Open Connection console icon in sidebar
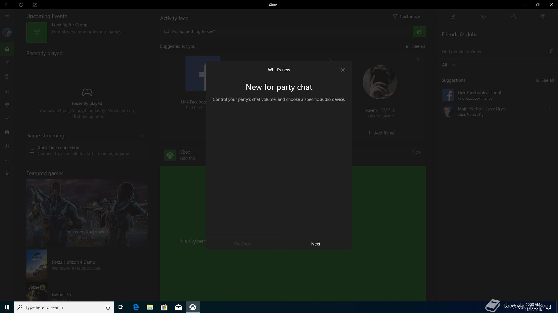 point(7,160)
